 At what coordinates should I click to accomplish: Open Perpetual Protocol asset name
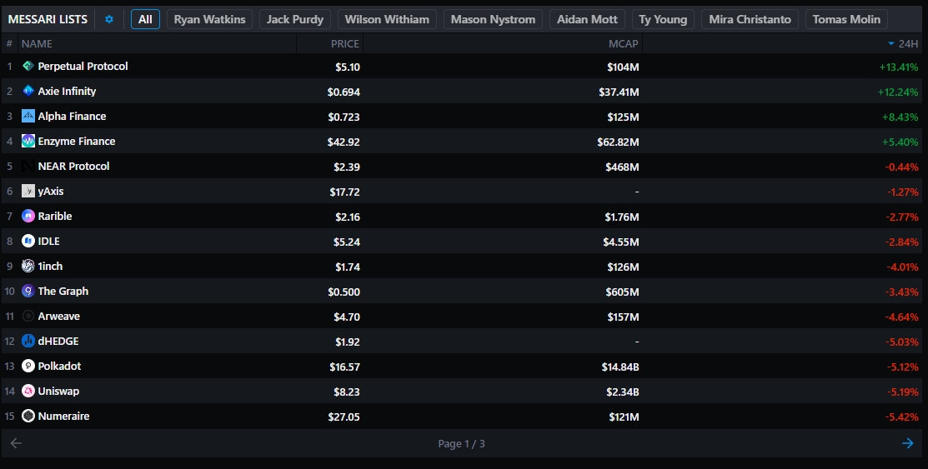[83, 67]
